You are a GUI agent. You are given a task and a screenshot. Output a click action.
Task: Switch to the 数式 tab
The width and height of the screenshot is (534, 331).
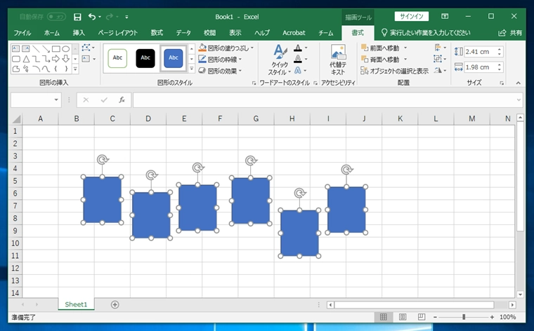157,33
